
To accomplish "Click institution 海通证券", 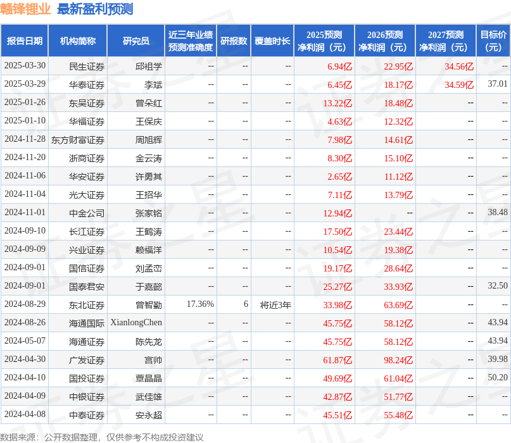I will (87, 342).
